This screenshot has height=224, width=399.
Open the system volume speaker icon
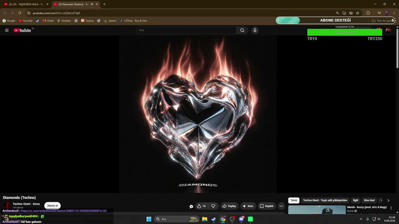(379, 219)
